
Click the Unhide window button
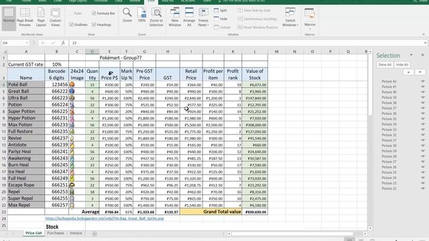tap(222, 27)
